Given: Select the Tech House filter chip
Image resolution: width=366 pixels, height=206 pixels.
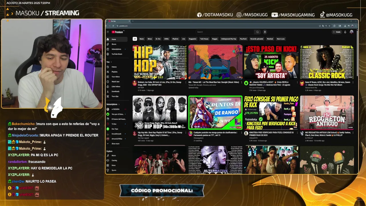Looking at the screenshot, I should coord(204,39).
